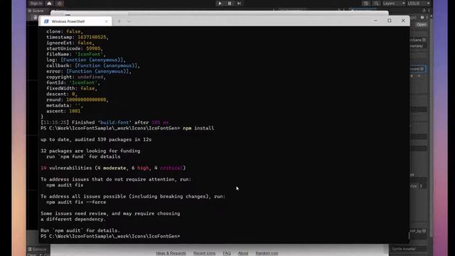Viewport: 455px width, 256px height.
Task: Click the inspector lock icon
Action: point(424,11)
